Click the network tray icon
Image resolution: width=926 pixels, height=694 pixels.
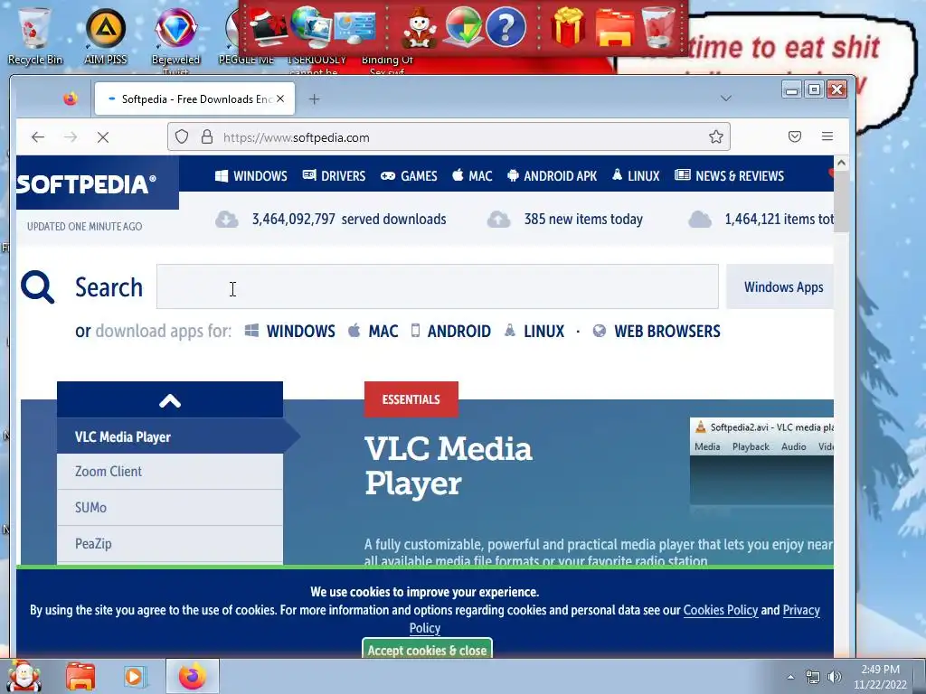click(813, 677)
